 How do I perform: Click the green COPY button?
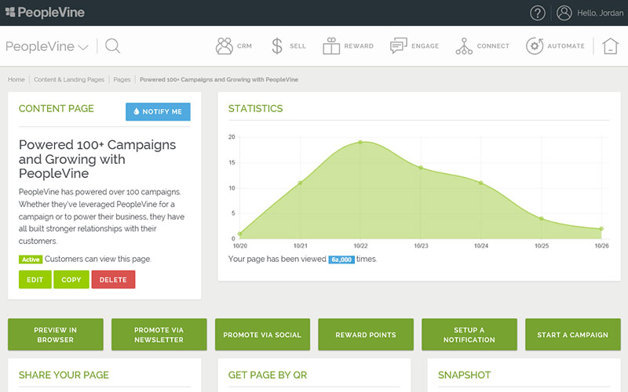(71, 280)
